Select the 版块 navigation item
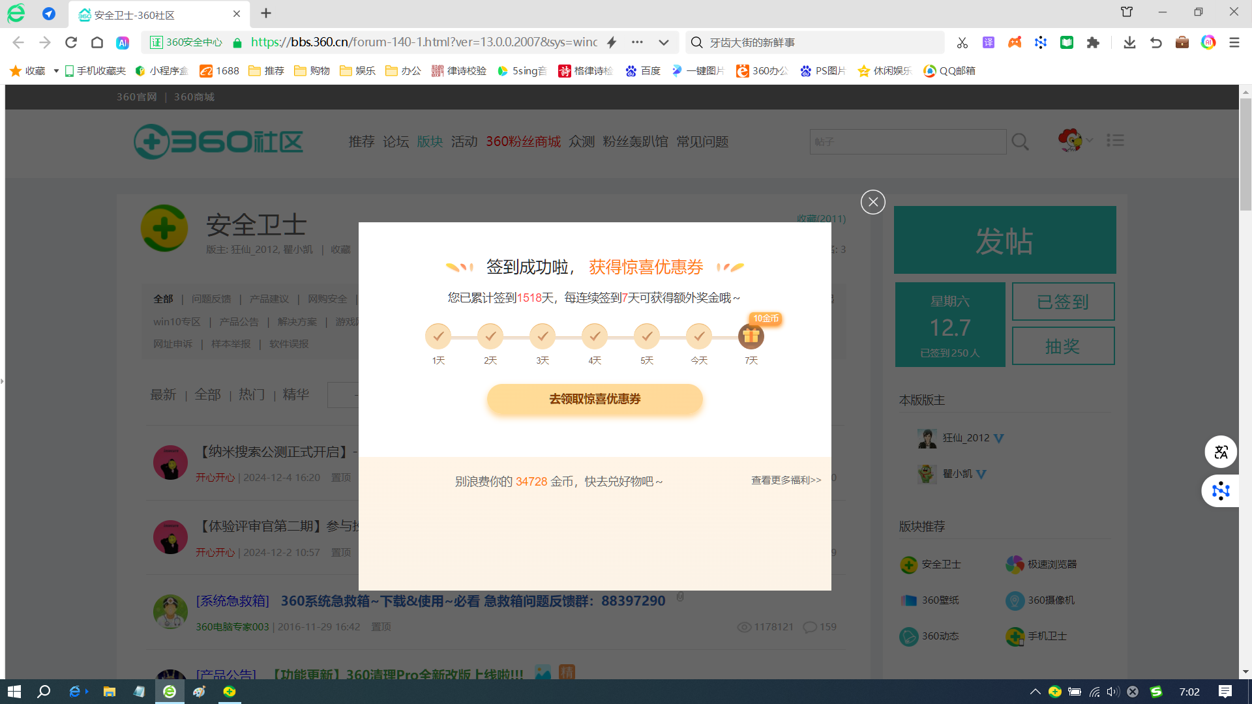 [x=430, y=141]
